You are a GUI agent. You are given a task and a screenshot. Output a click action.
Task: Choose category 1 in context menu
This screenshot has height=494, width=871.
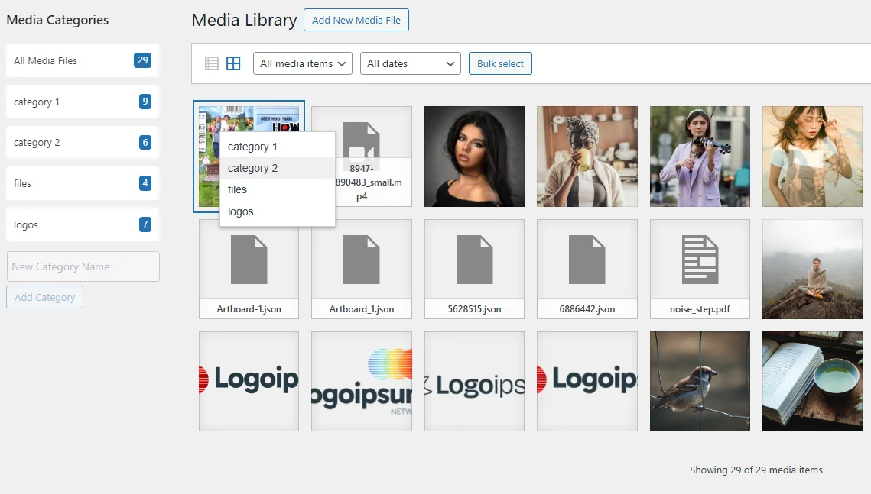253,147
